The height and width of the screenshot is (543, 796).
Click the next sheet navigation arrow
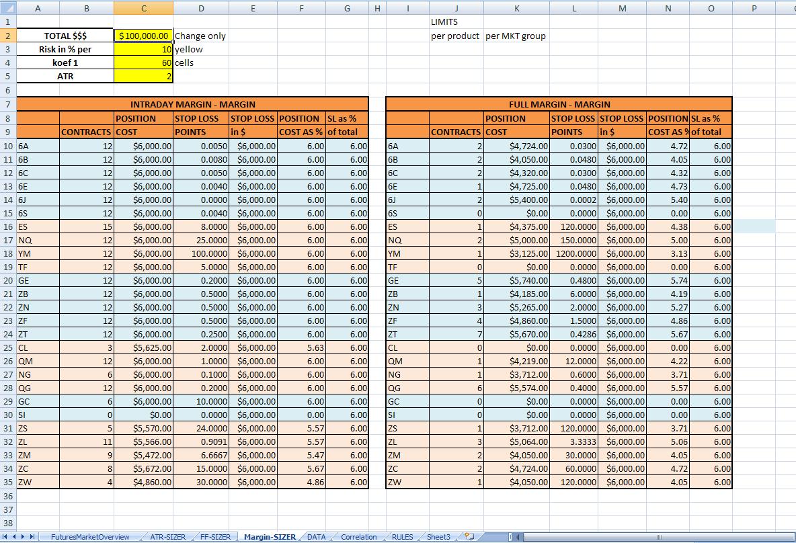(x=23, y=536)
